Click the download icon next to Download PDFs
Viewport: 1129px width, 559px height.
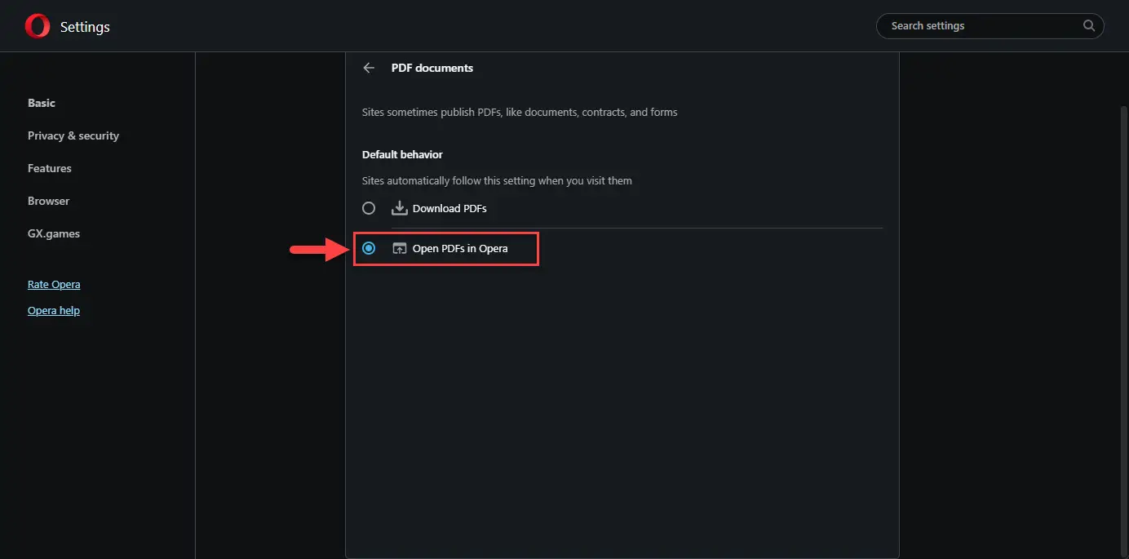click(399, 208)
